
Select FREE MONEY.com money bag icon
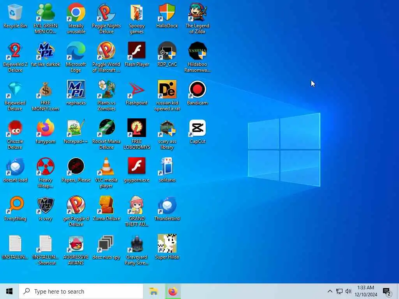coord(45,96)
